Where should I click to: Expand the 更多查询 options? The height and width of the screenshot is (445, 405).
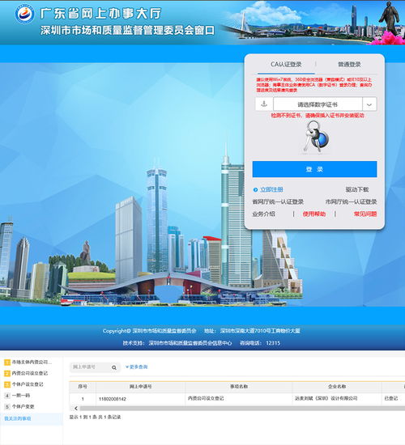pos(136,367)
